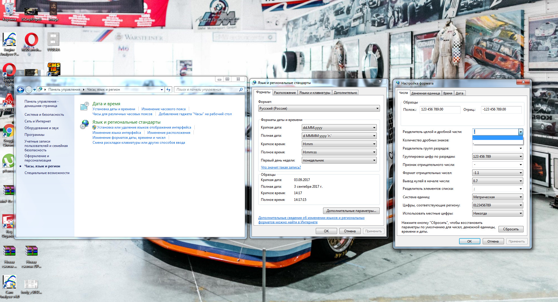Click the Date and Time clock icon
This screenshot has width=558, height=302.
[x=85, y=106]
